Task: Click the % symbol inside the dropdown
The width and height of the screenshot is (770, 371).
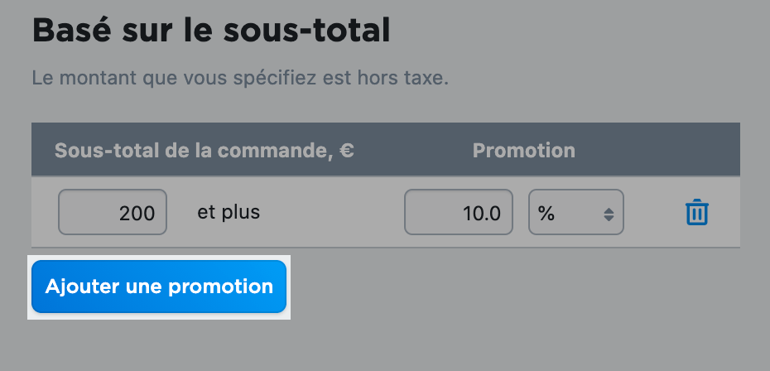Action: [x=546, y=214]
